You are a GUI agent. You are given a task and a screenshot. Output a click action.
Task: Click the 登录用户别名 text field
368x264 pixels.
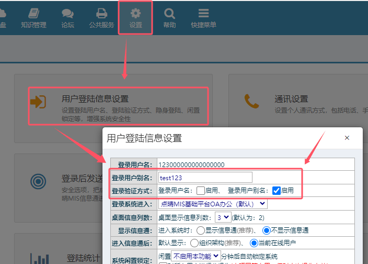[x=205, y=178]
